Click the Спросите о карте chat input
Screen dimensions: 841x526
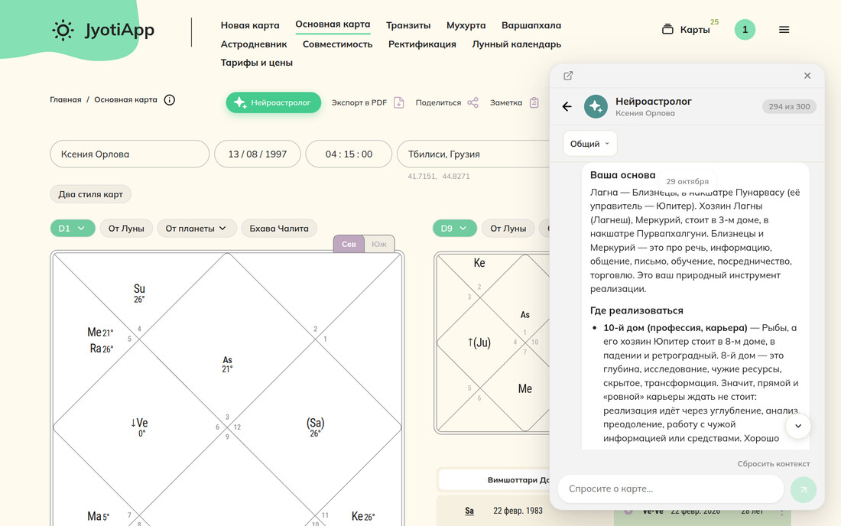point(671,489)
